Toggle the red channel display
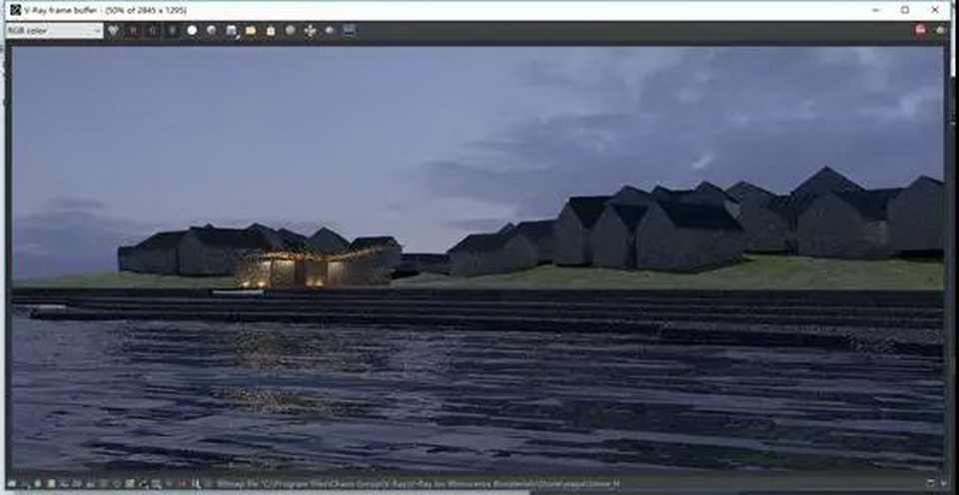 (x=133, y=30)
